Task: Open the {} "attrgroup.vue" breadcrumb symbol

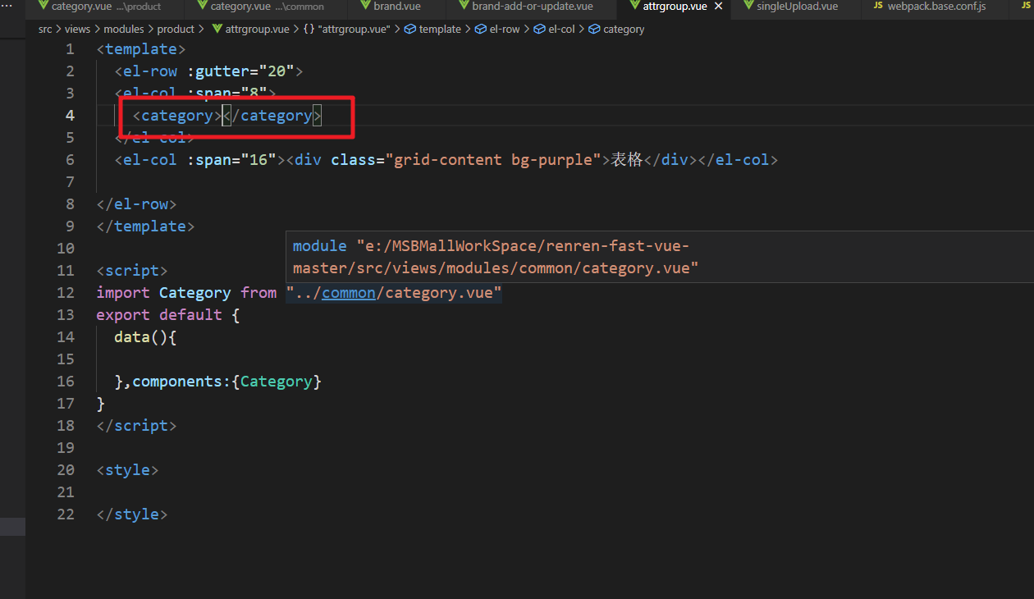Action: [x=347, y=29]
